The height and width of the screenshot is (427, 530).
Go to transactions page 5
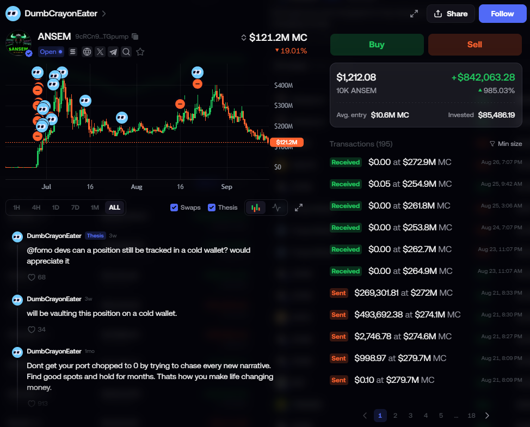pos(441,416)
